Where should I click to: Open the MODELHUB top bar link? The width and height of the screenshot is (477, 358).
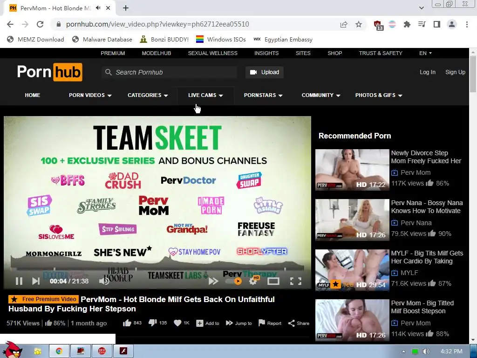157,53
